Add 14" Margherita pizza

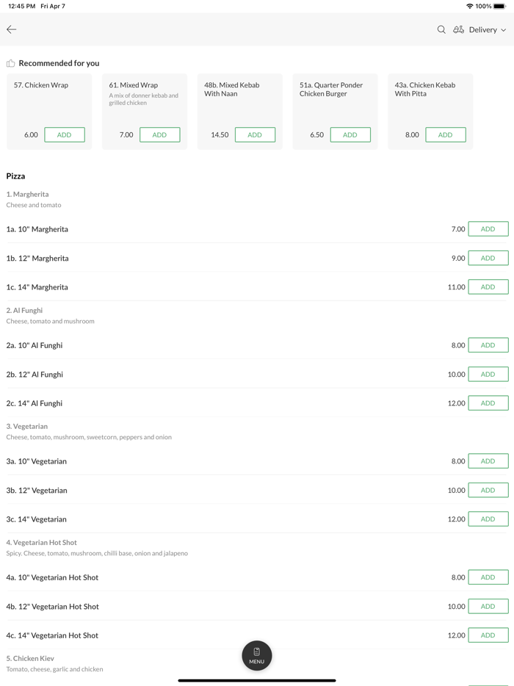click(x=488, y=287)
